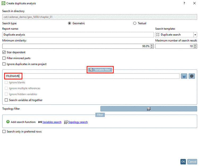The width and height of the screenshot is (199, 166).
Task: Click the green plus Add search function icon
Action: coord(8,122)
